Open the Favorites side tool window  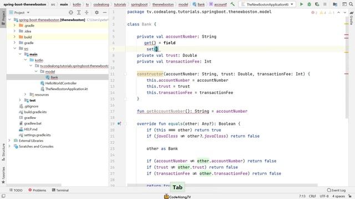3,175
